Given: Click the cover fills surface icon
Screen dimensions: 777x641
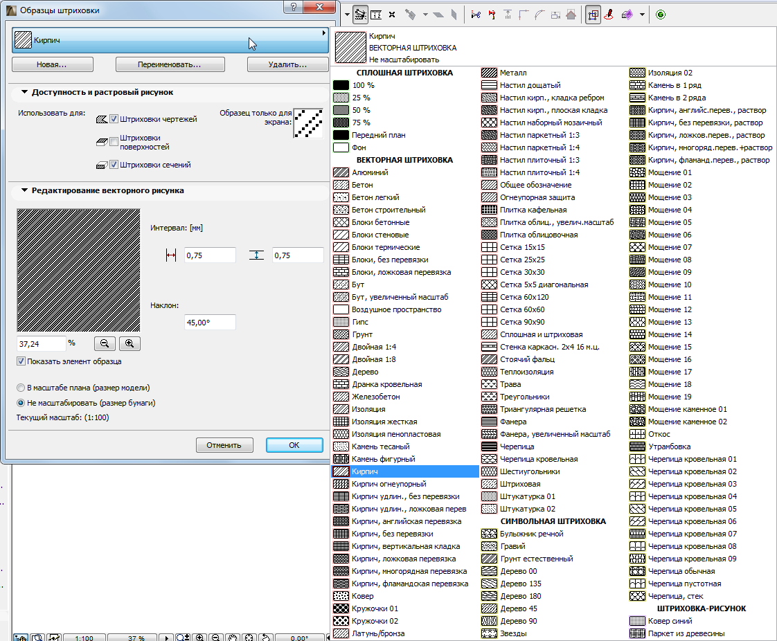Looking at the screenshot, I should pos(102,142).
